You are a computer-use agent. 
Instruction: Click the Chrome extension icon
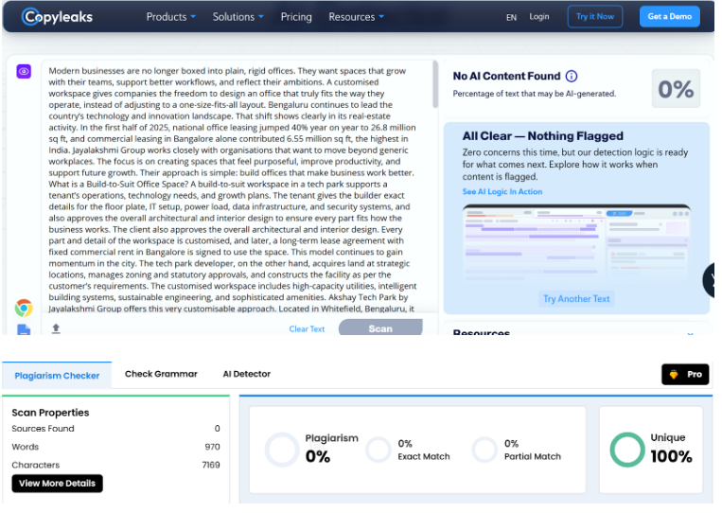click(x=24, y=308)
